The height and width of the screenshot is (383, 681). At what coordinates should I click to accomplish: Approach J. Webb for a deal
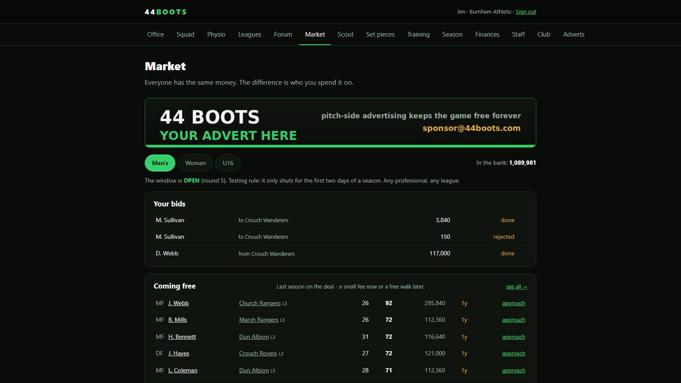click(513, 303)
